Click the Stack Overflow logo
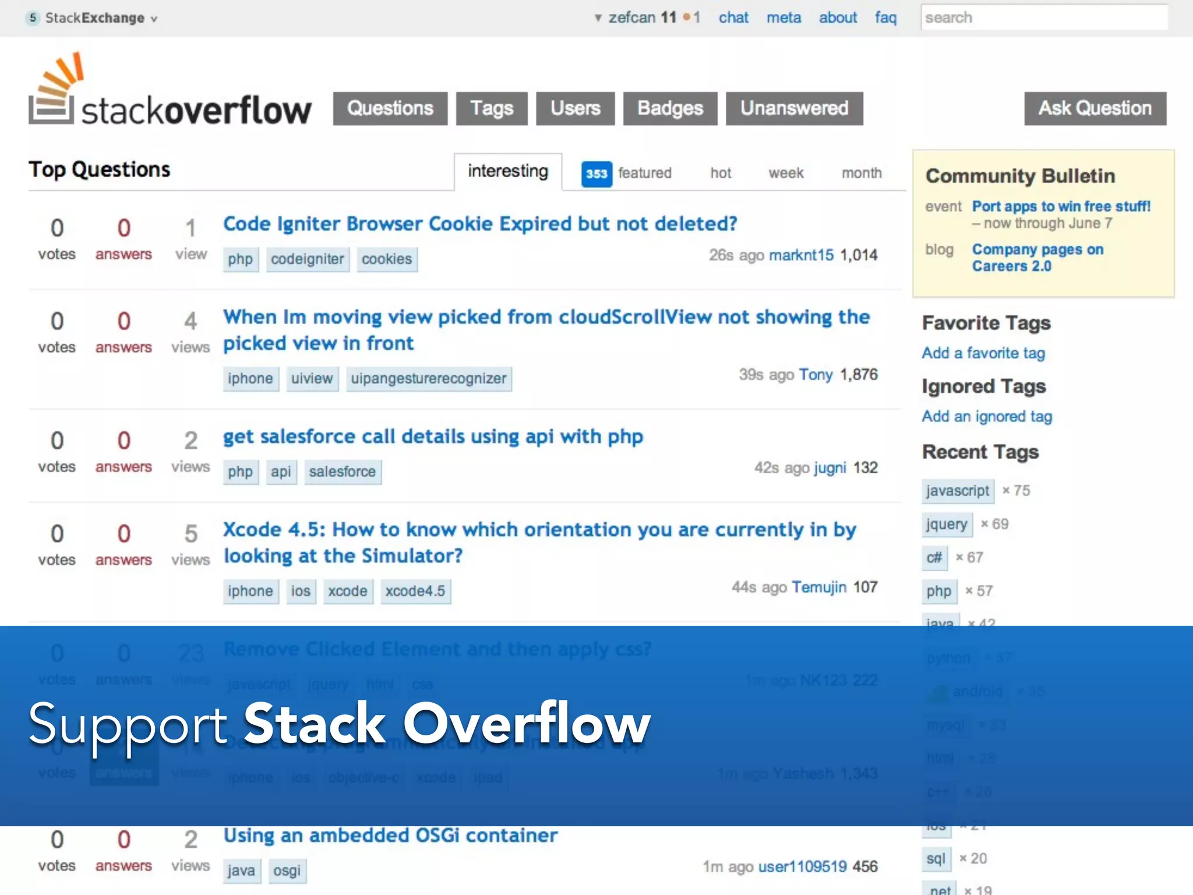 (x=170, y=89)
